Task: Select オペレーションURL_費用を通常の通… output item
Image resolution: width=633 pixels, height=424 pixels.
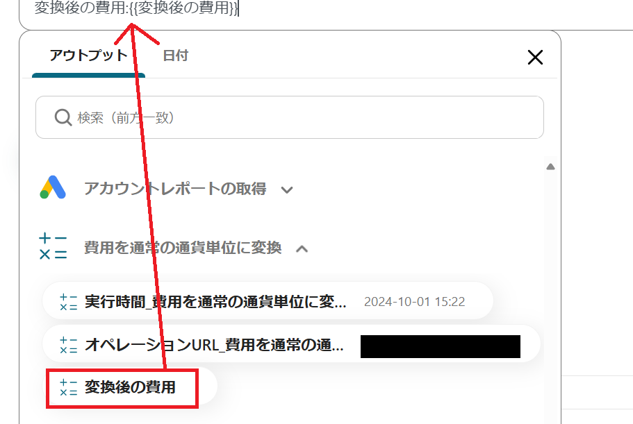Action: 291,345
